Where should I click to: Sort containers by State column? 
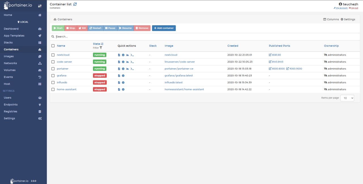(98, 44)
